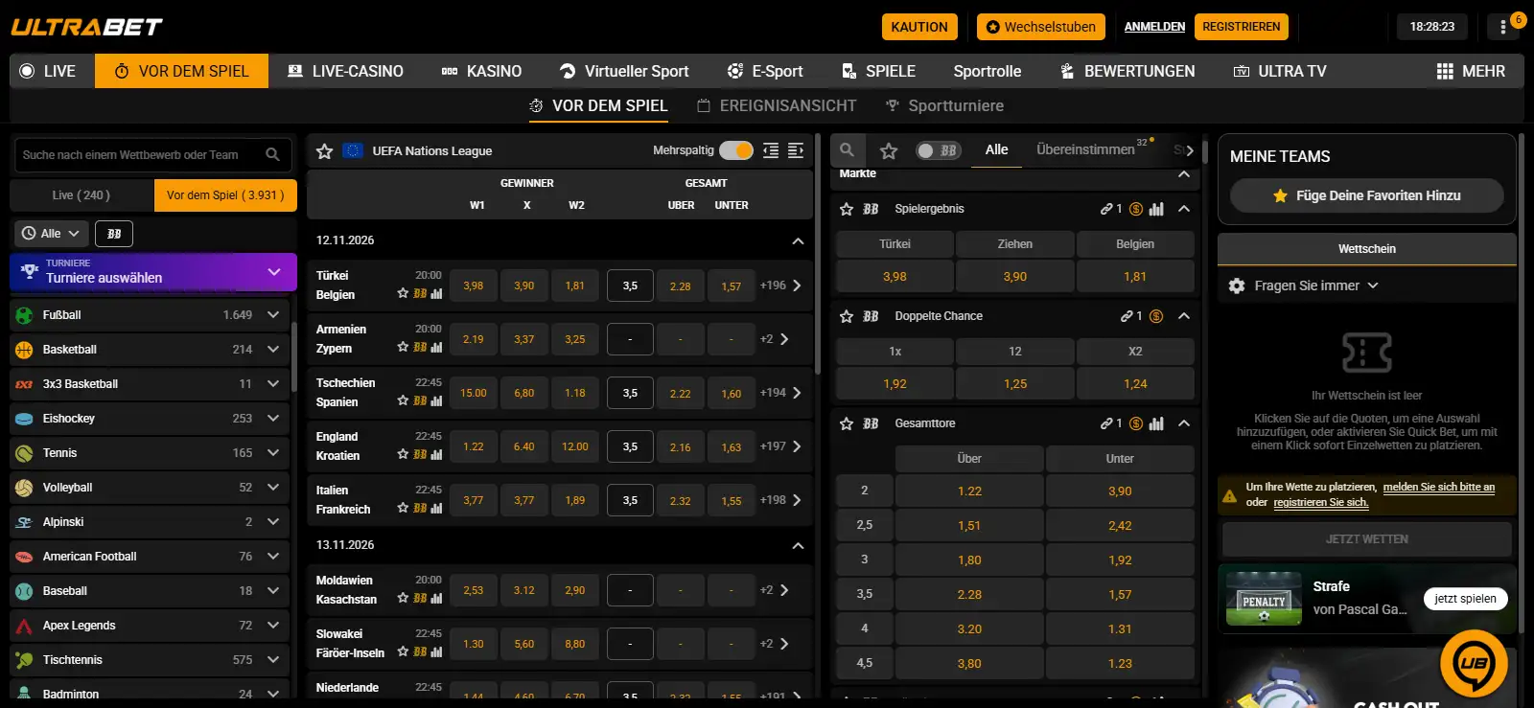Click the search magnifier in competition search
Viewport: 1534px width, 708px height.
point(273,154)
